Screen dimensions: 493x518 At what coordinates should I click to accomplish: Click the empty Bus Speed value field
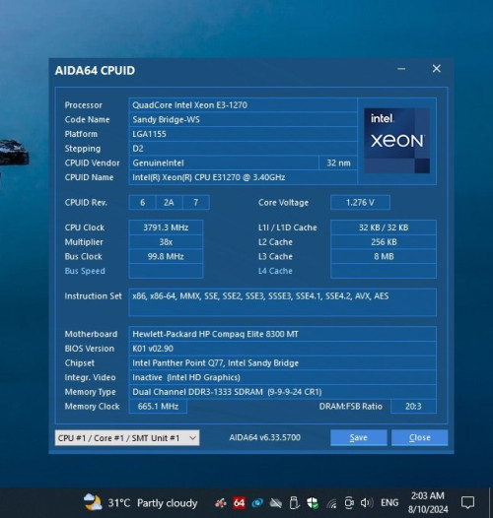166,271
